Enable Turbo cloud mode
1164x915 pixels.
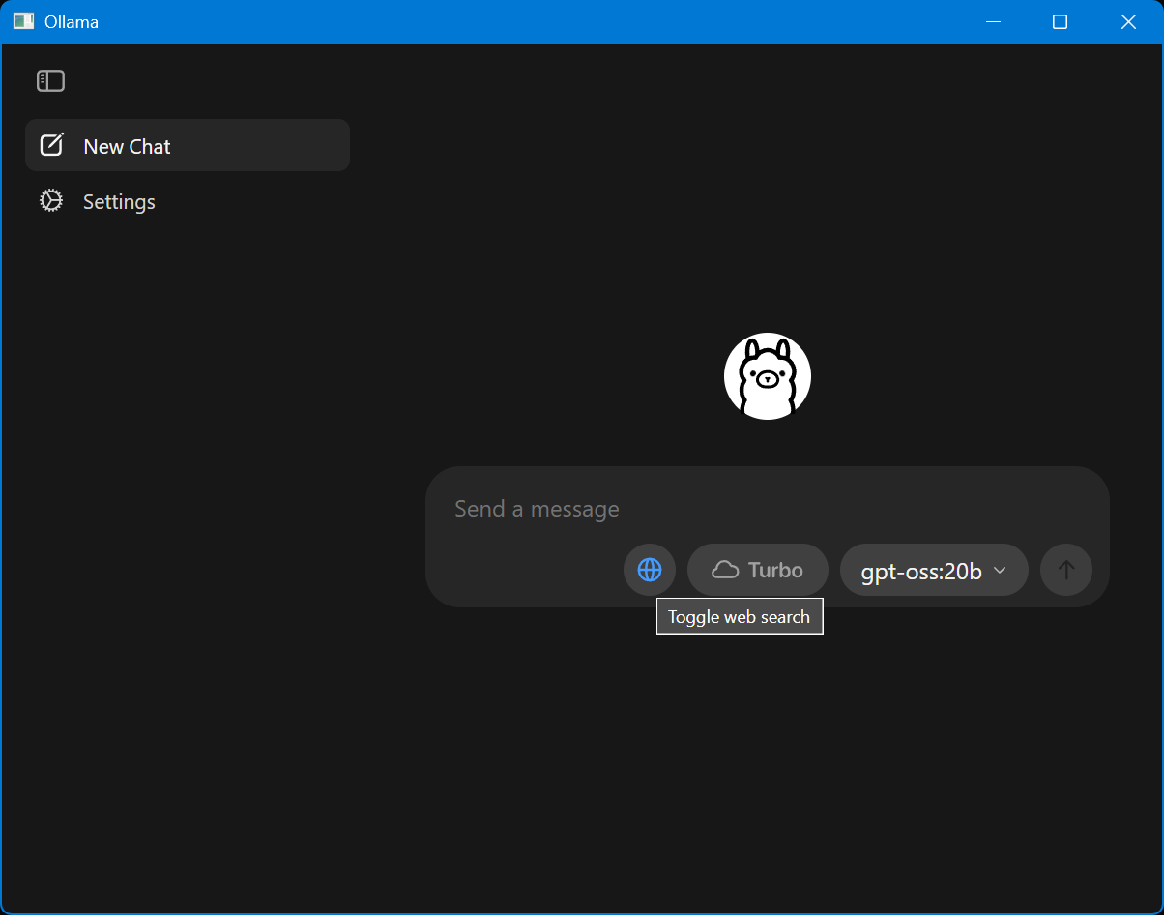click(758, 570)
